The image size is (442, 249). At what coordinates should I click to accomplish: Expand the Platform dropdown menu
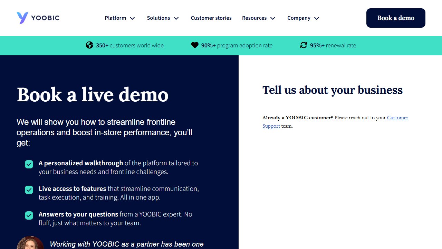click(x=120, y=18)
